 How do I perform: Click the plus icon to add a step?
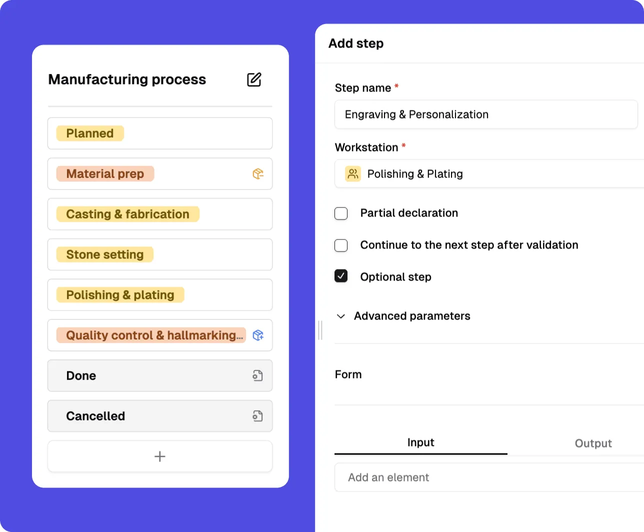coord(160,456)
